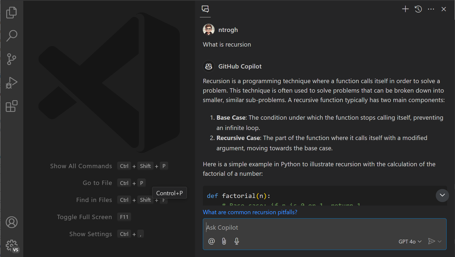Insert a chat participant with @ icon
455x257 pixels.
212,241
